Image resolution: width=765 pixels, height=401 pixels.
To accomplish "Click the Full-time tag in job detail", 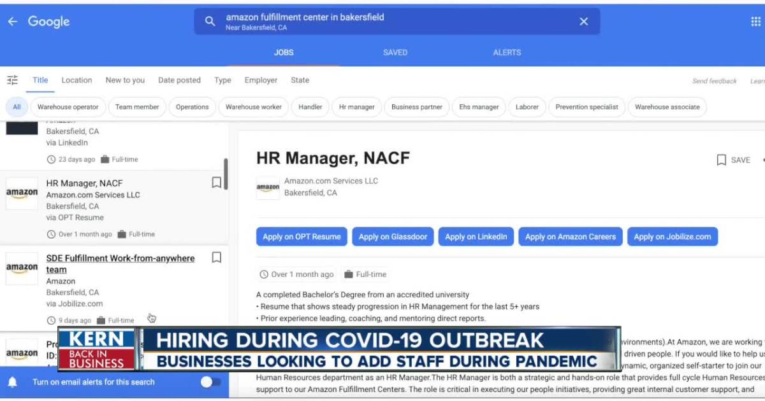I will click(x=365, y=274).
